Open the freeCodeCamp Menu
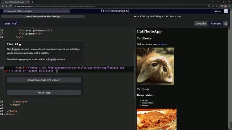 [217, 11]
